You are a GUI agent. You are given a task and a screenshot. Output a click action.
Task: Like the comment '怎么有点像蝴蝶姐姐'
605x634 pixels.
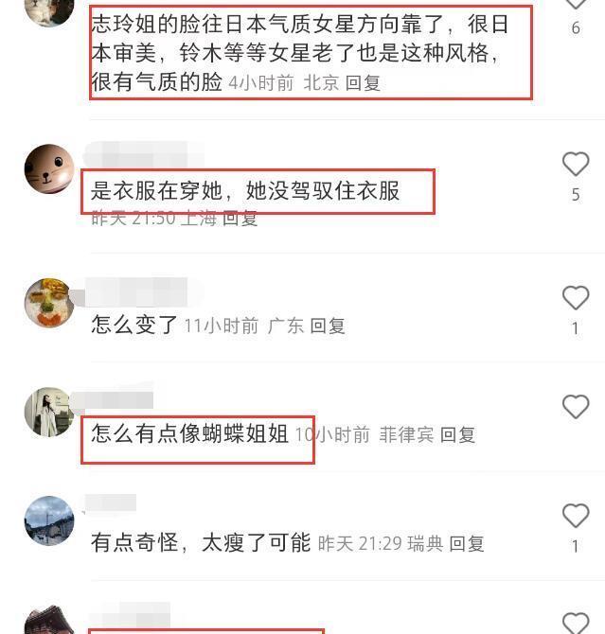(x=576, y=406)
